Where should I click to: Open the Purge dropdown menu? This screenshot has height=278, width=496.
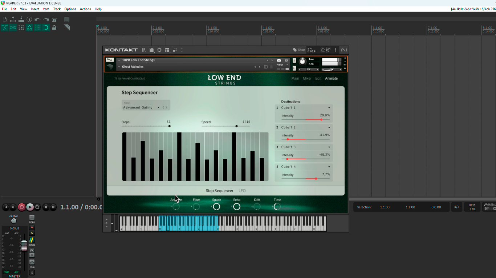pos(282,65)
